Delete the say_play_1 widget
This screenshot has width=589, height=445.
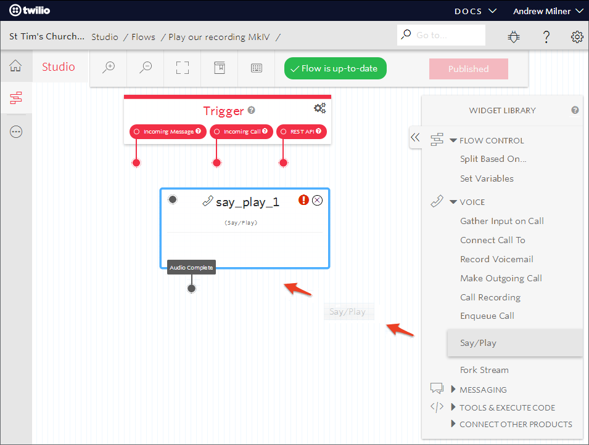318,200
